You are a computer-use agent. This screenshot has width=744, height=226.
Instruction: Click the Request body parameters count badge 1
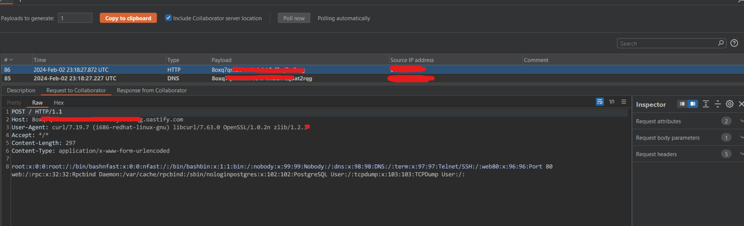726,137
